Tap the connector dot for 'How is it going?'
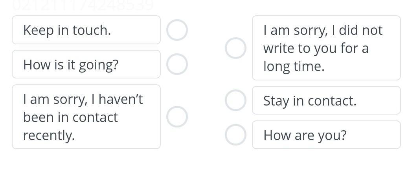 click(x=177, y=64)
